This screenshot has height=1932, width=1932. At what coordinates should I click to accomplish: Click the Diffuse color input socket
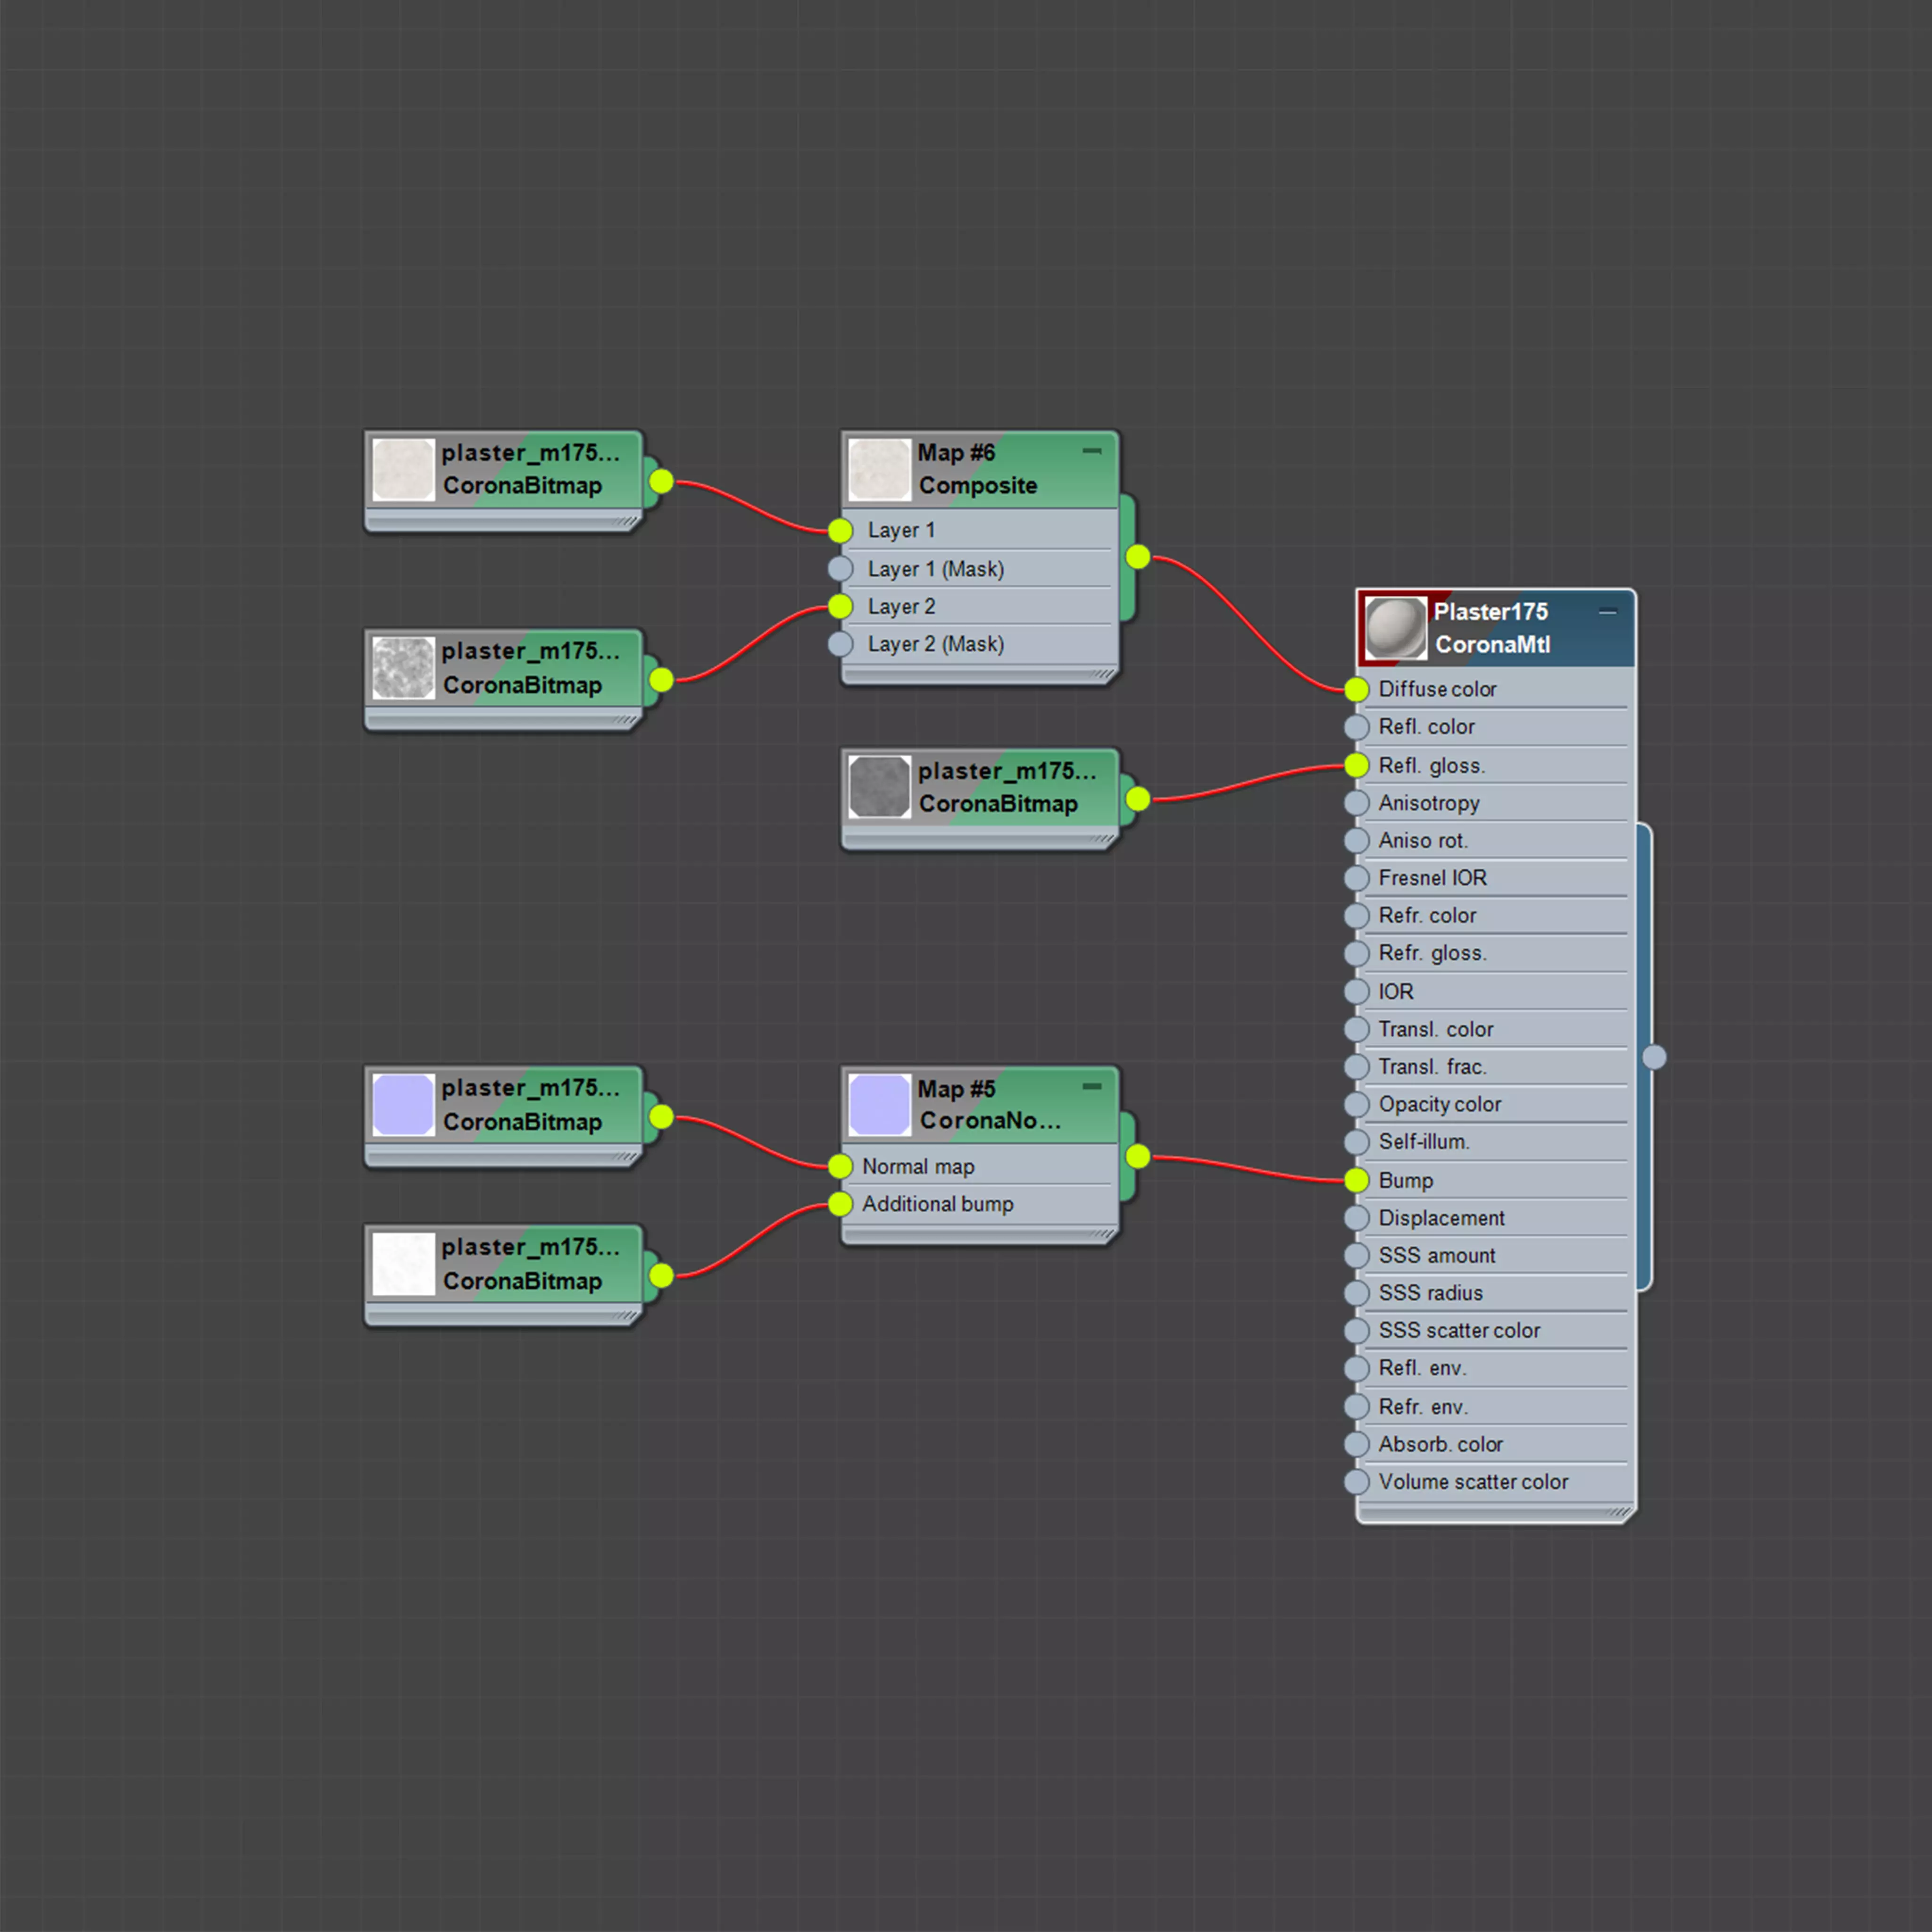[x=1356, y=689]
